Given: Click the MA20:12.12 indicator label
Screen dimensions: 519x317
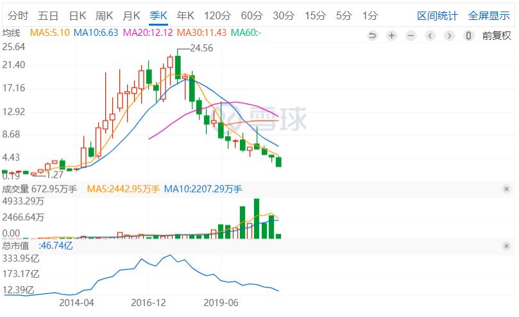Looking at the screenshot, I should [148, 33].
